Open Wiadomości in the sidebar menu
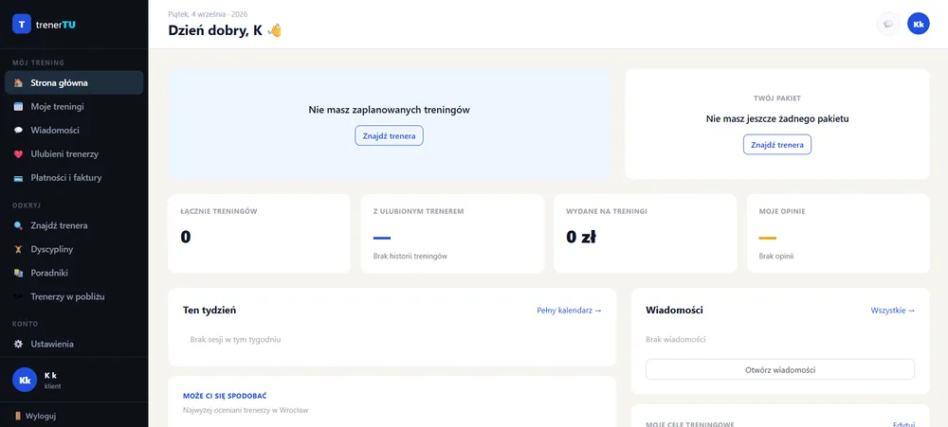This screenshot has height=427, width=948. (x=74, y=131)
